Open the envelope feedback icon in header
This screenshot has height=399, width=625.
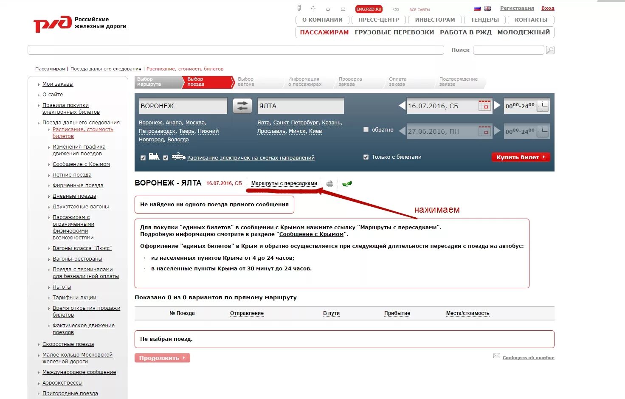343,9
